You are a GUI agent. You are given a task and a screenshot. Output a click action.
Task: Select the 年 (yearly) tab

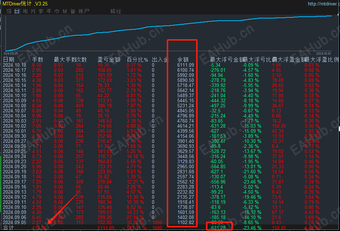(49, 11)
